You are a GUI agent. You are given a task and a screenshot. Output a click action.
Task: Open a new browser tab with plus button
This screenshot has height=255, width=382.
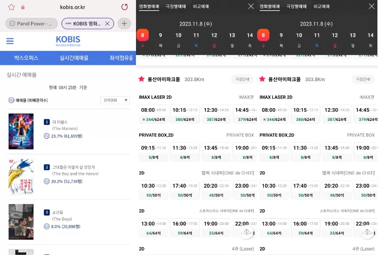[x=124, y=23]
